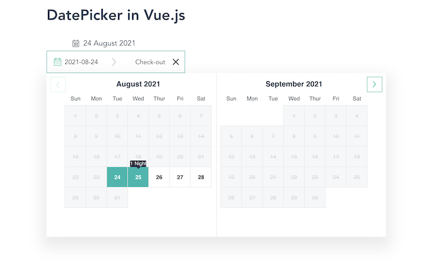Screen dimensions: 433x274
Task: Click the calendar icon beside 24 August 2021
Action: (x=76, y=43)
